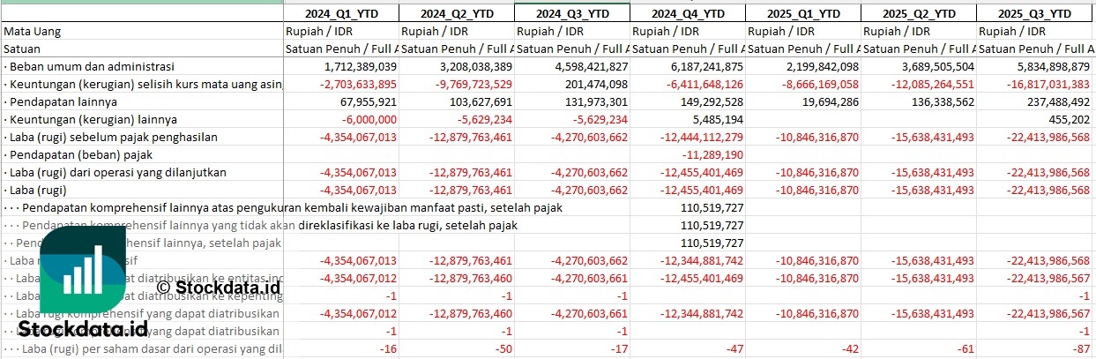Select the per-share value -16
Screen dimensions: 1096x359
point(388,350)
